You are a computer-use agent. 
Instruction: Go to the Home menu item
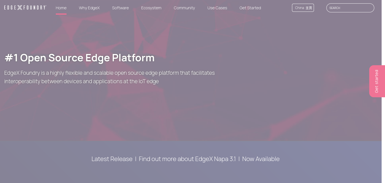tap(61, 8)
